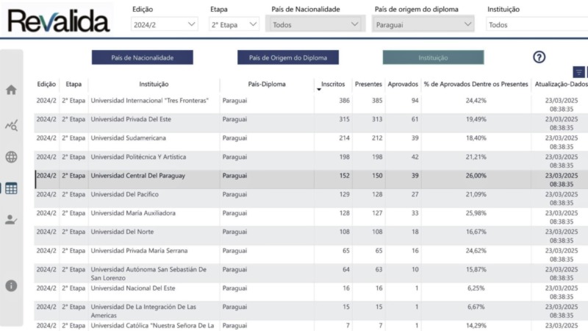Select the table view sidebar icon
Screen dimensions: 588x331
pyautogui.click(x=11, y=188)
